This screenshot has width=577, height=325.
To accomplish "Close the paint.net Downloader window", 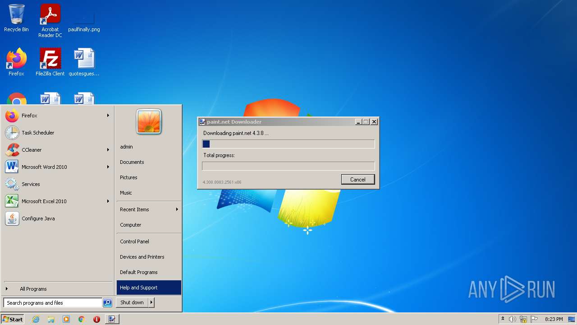I will (x=374, y=122).
